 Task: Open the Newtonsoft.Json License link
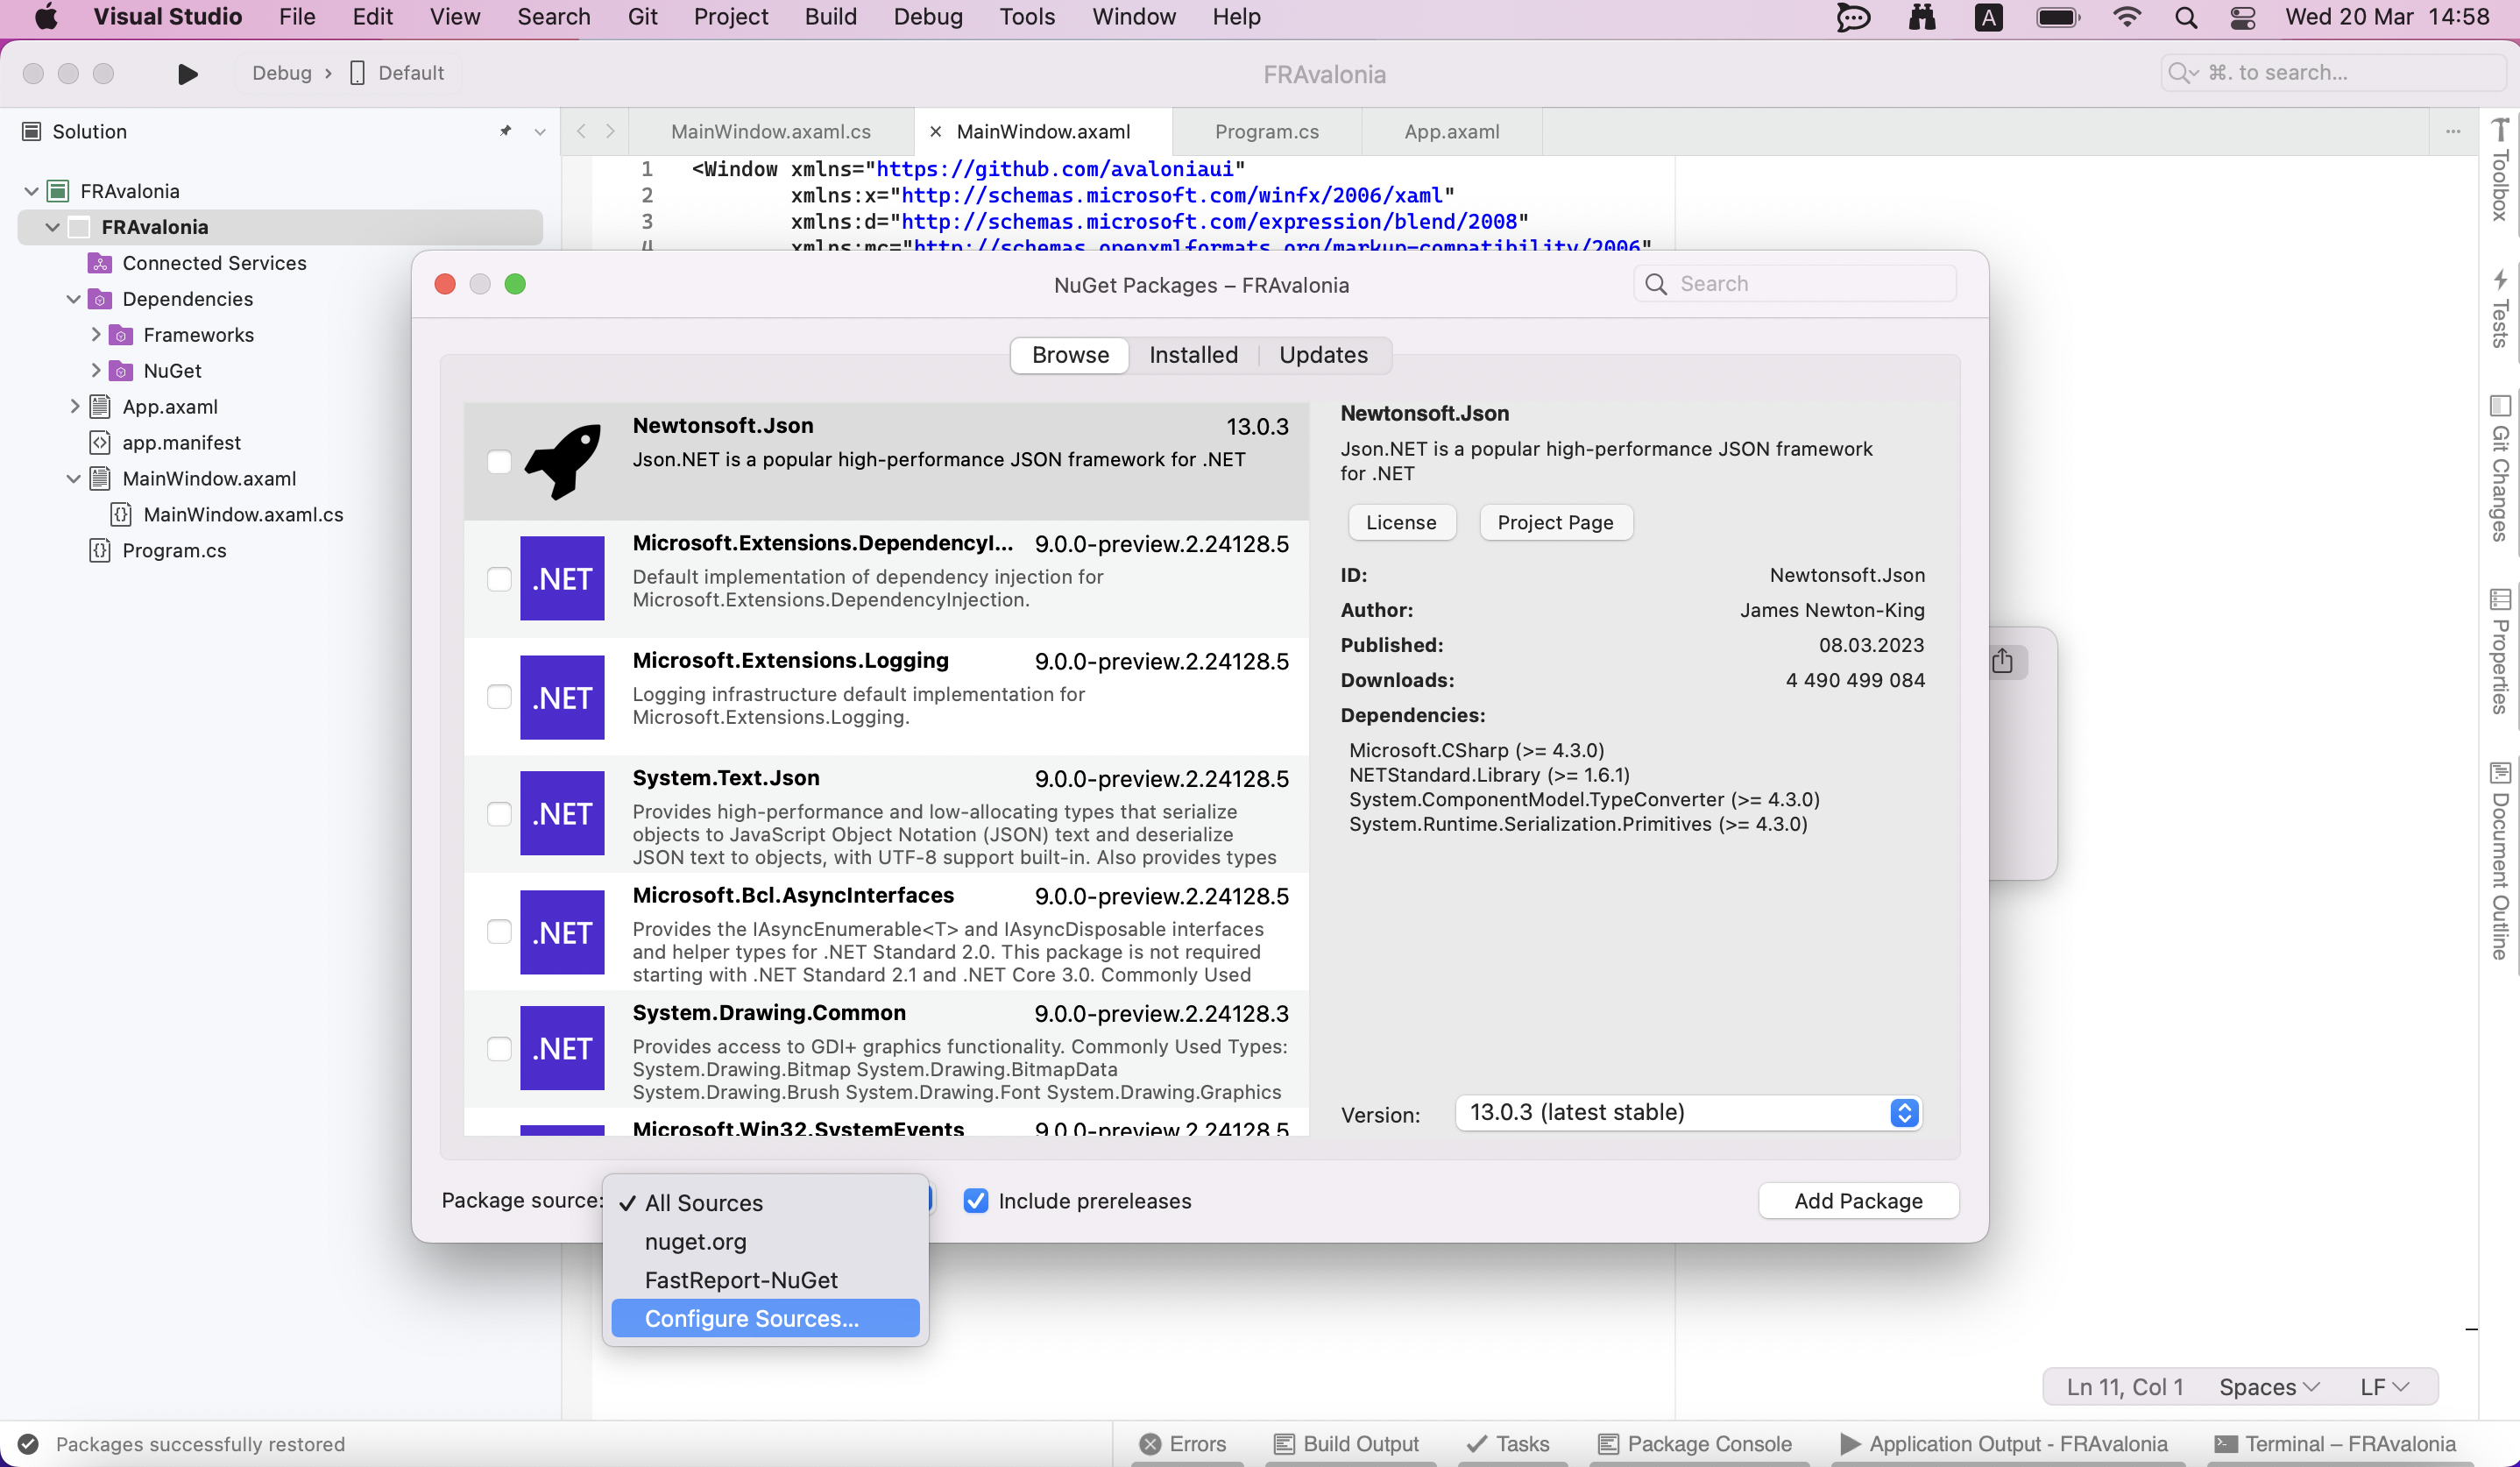tap(1401, 522)
